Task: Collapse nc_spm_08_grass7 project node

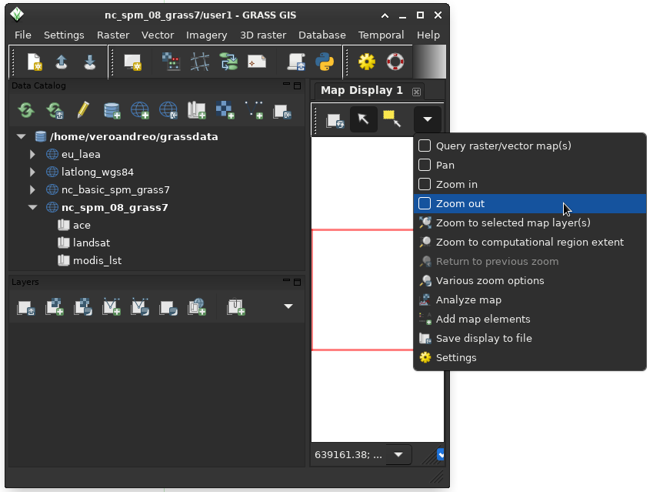Action: tap(32, 207)
